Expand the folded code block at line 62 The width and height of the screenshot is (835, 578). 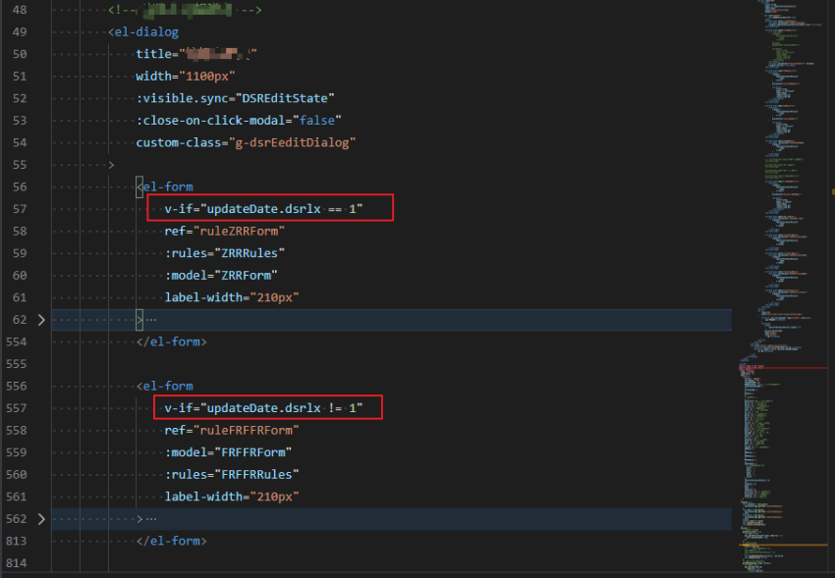click(40, 319)
